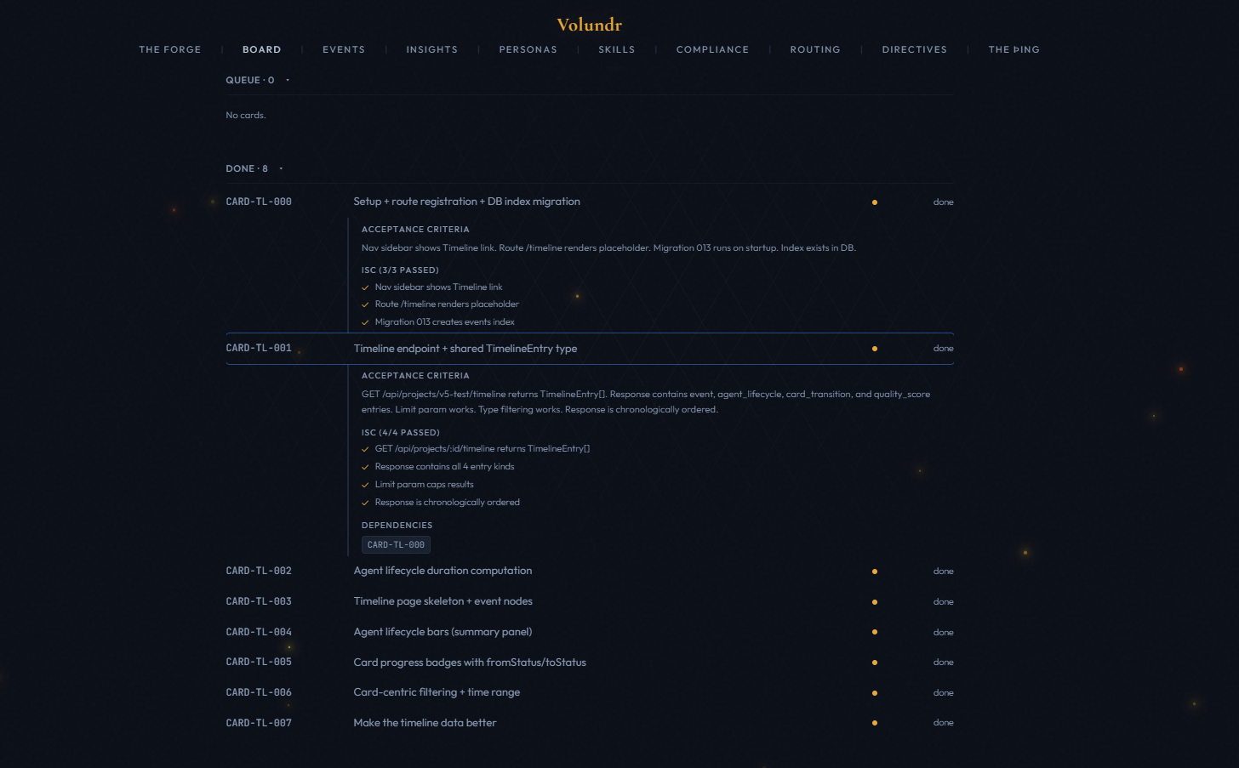Collapse CARD-TL-001 expanded details
This screenshot has width=1239, height=768.
(x=465, y=348)
